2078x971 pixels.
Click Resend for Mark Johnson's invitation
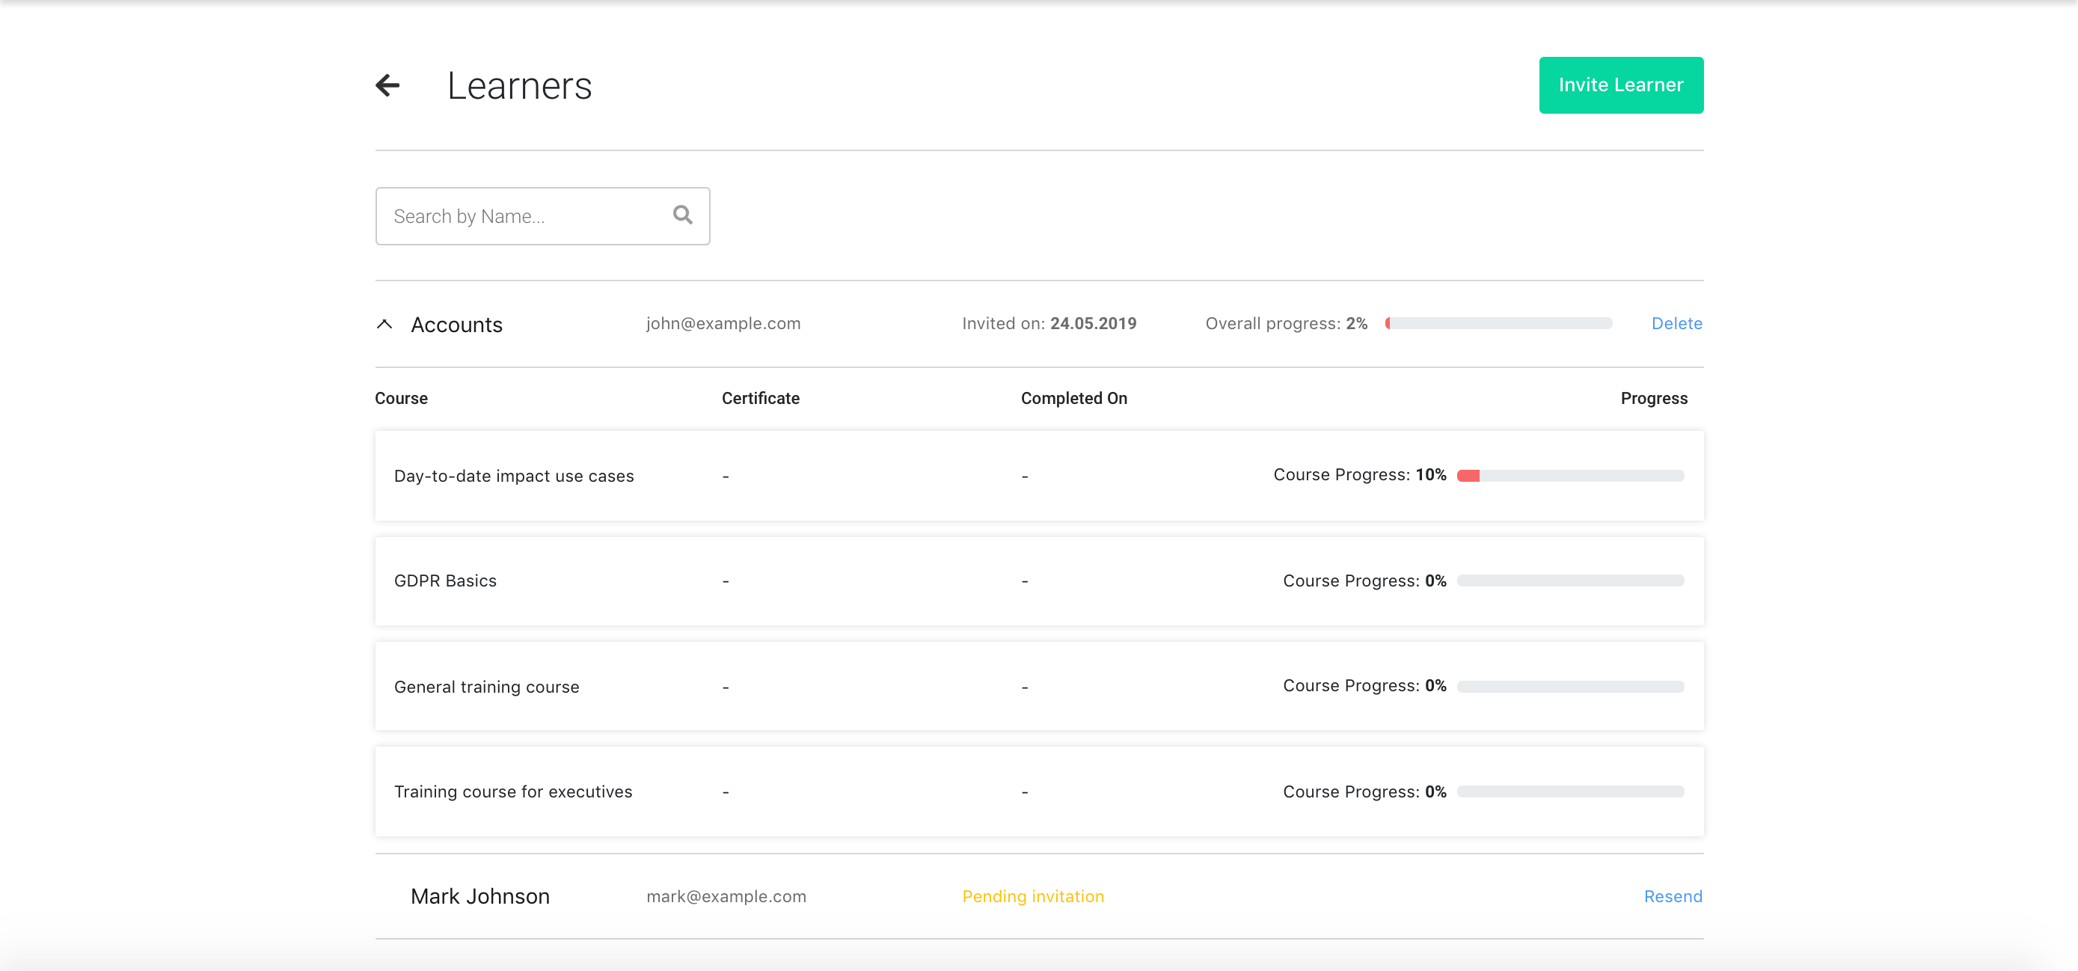point(1673,896)
